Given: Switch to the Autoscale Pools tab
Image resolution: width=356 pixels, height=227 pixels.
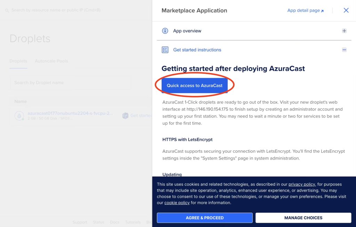Looking at the screenshot, I should 51,61.
